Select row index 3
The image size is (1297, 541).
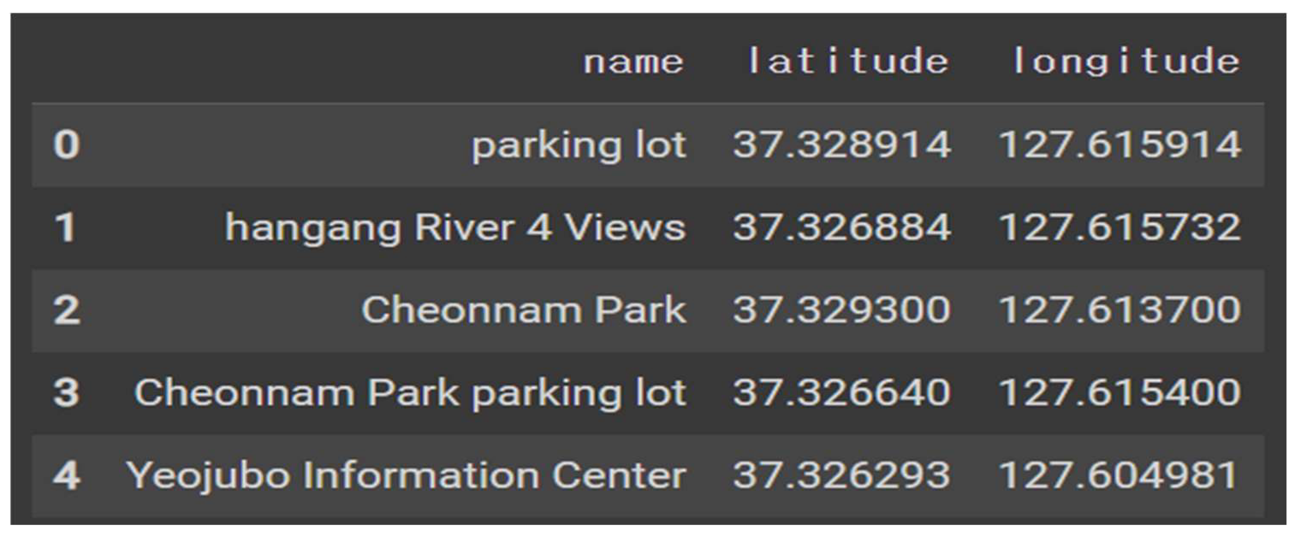pos(66,392)
